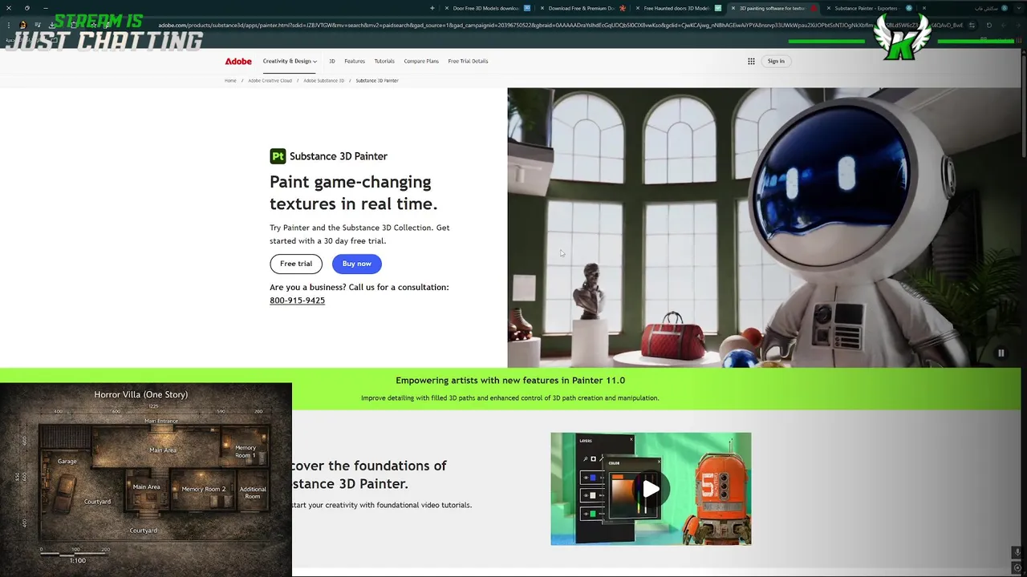Start the Free trial

click(x=296, y=264)
